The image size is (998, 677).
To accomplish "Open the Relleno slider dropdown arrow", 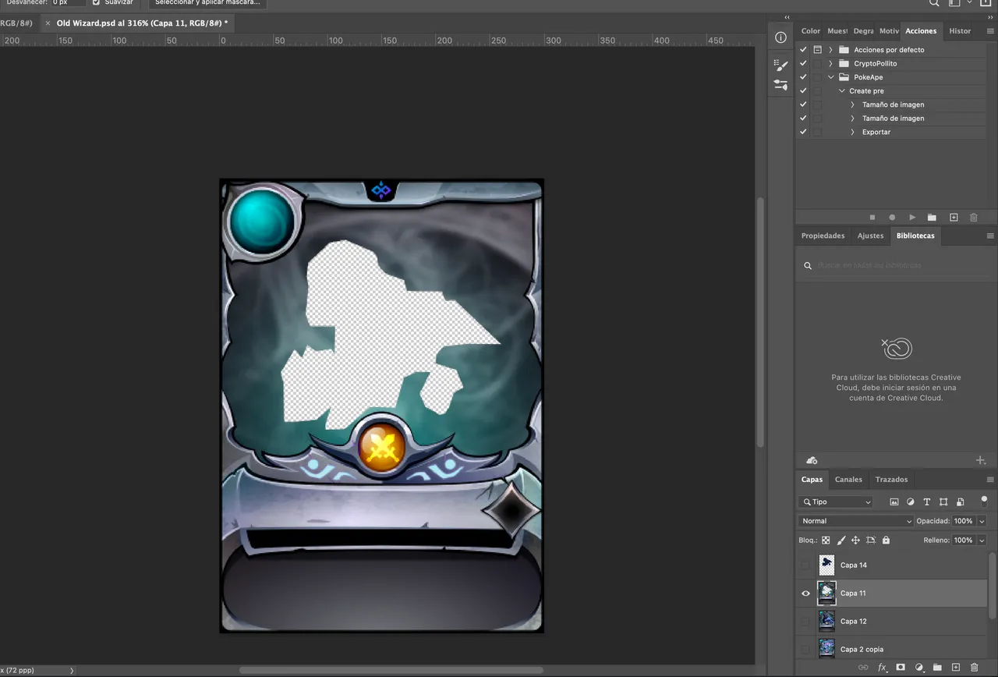I will click(982, 540).
